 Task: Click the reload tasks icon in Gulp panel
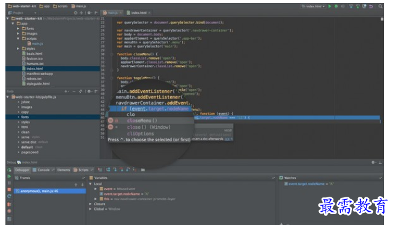point(81,91)
